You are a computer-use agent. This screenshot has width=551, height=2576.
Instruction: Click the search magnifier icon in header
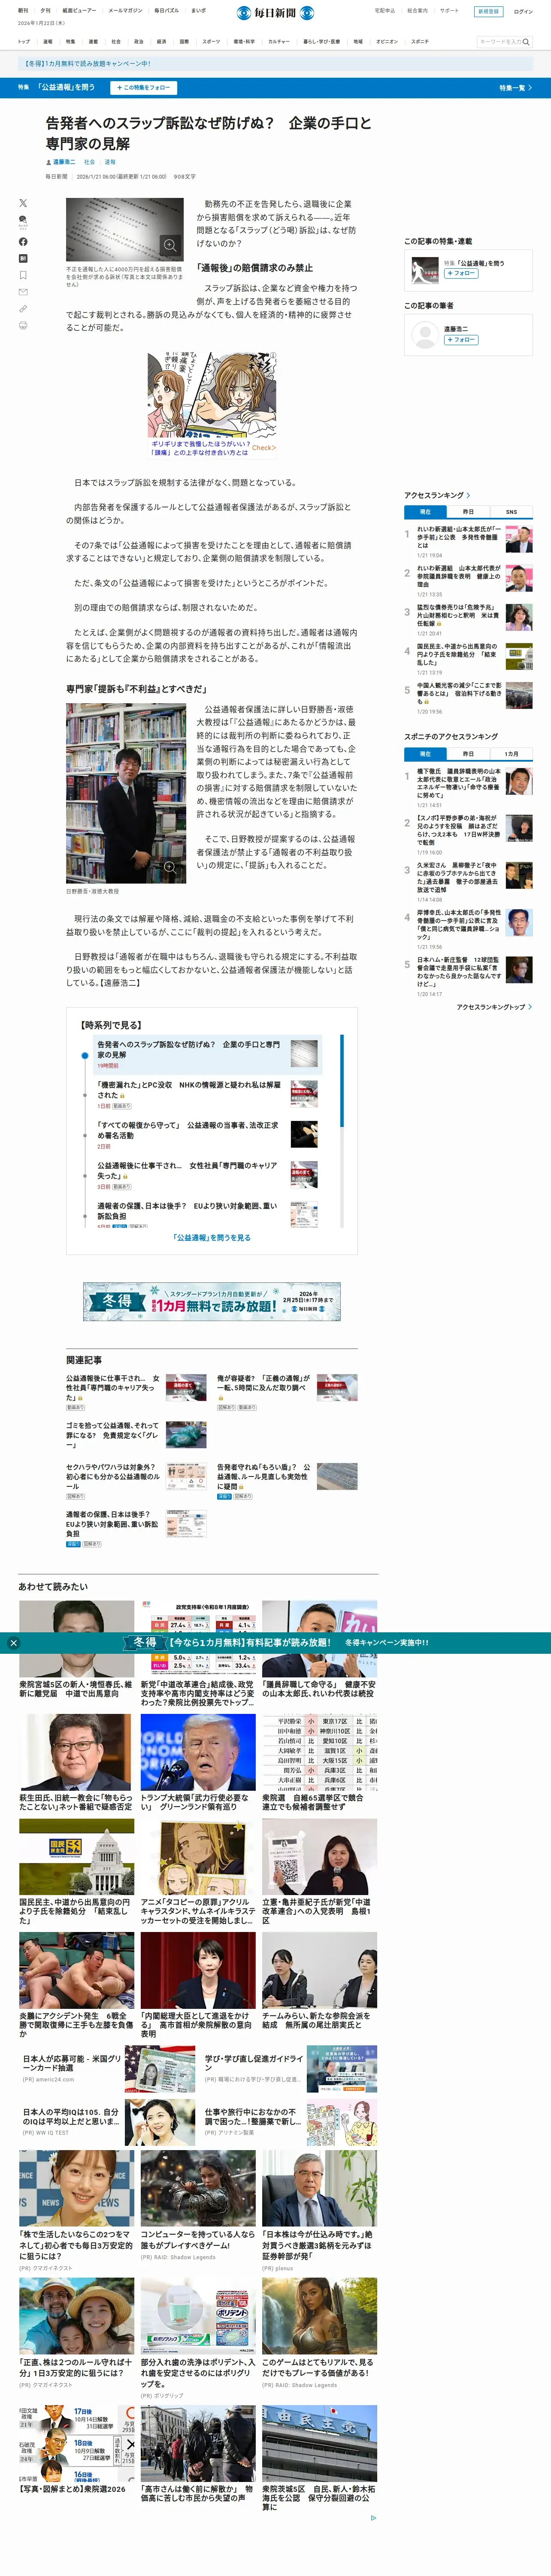[526, 42]
